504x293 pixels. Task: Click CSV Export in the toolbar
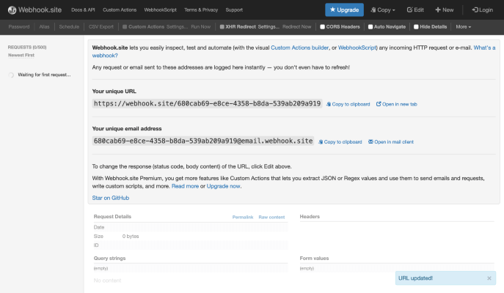[101, 26]
